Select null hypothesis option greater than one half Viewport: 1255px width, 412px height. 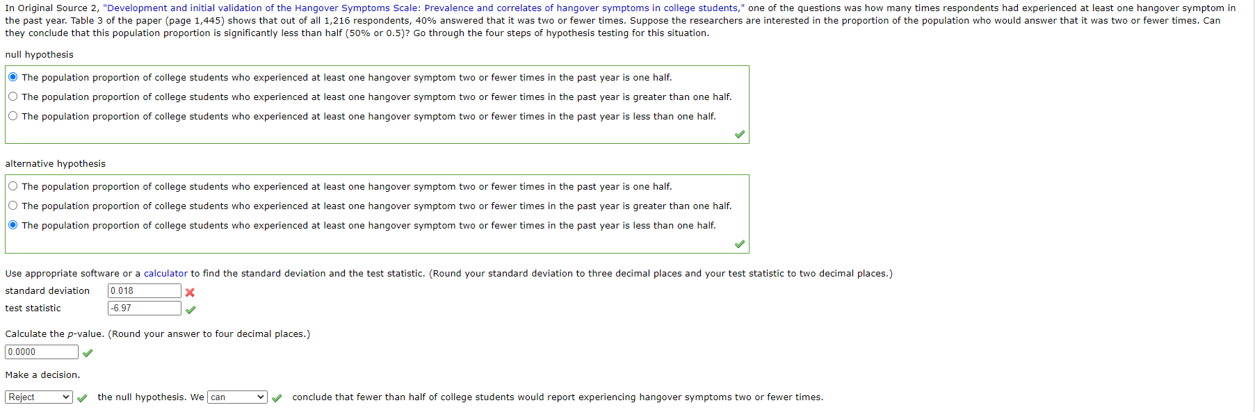point(13,96)
